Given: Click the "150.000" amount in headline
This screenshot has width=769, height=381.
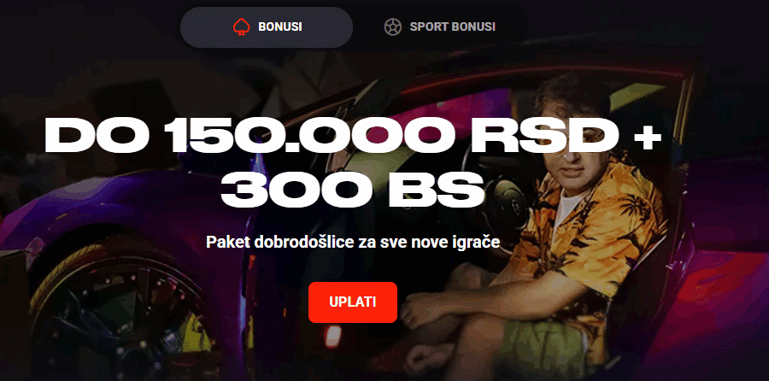Looking at the screenshot, I should pyautogui.click(x=315, y=135).
